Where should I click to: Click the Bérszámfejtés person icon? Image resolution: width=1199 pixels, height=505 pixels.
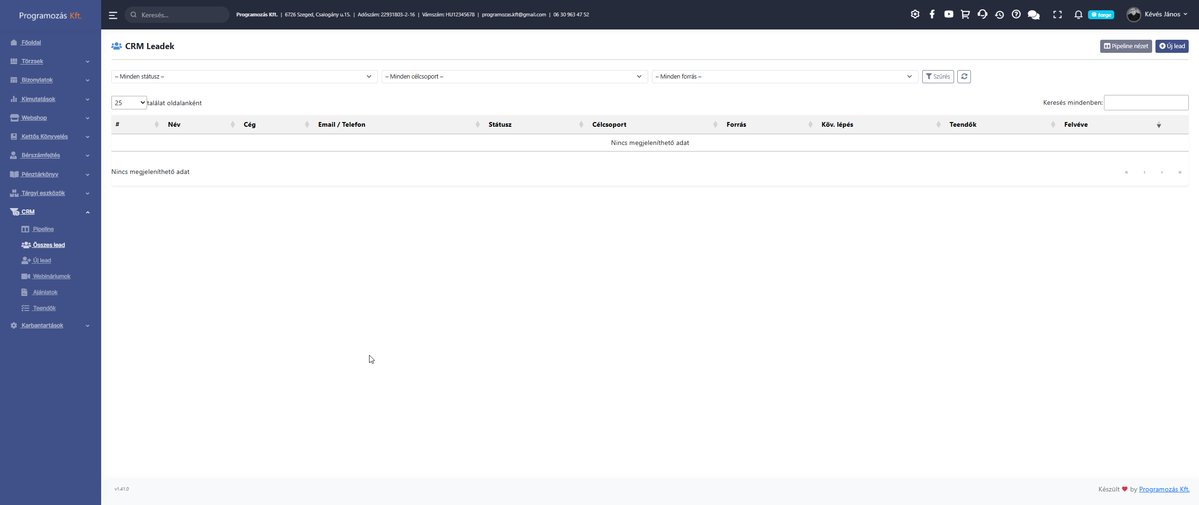(14, 155)
